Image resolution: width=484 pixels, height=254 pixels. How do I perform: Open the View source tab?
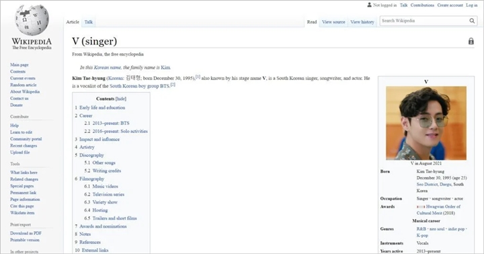point(333,22)
